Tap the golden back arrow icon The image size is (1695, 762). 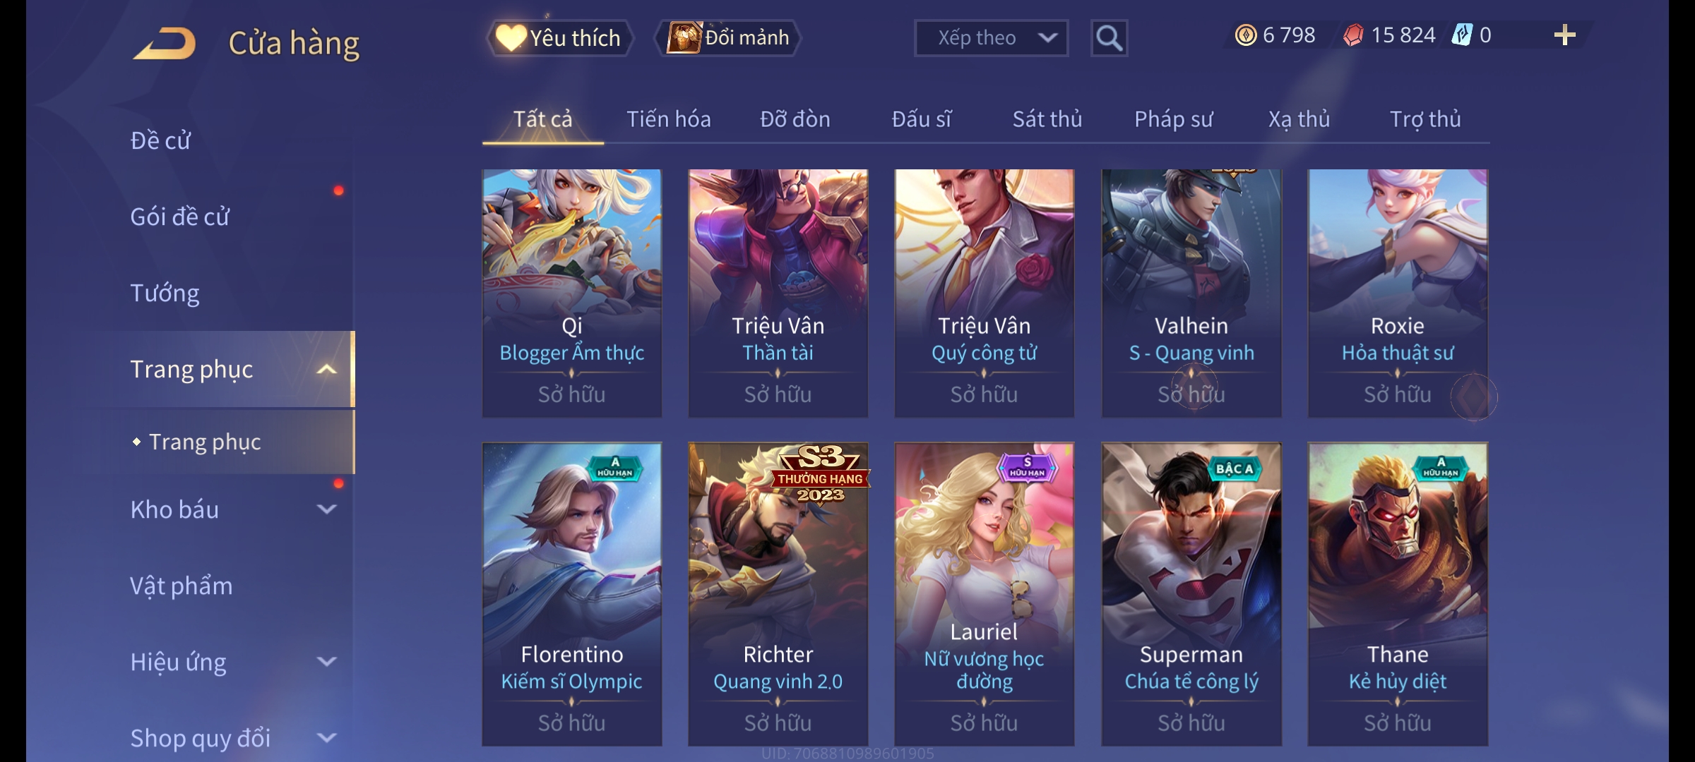[x=165, y=44]
